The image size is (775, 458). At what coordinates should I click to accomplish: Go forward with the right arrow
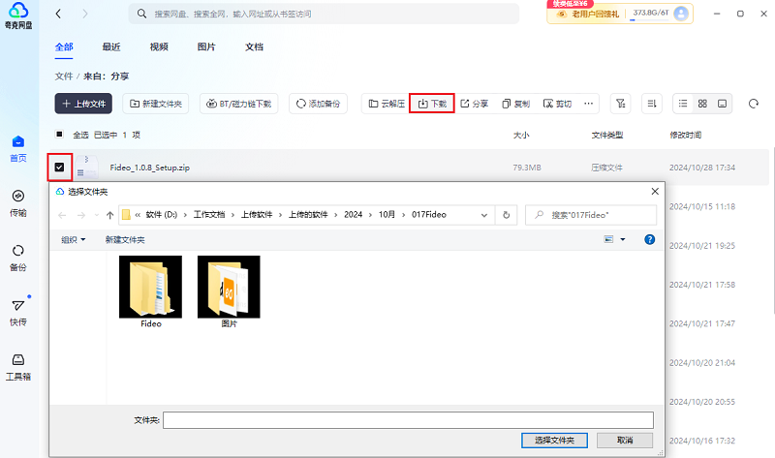[85, 14]
